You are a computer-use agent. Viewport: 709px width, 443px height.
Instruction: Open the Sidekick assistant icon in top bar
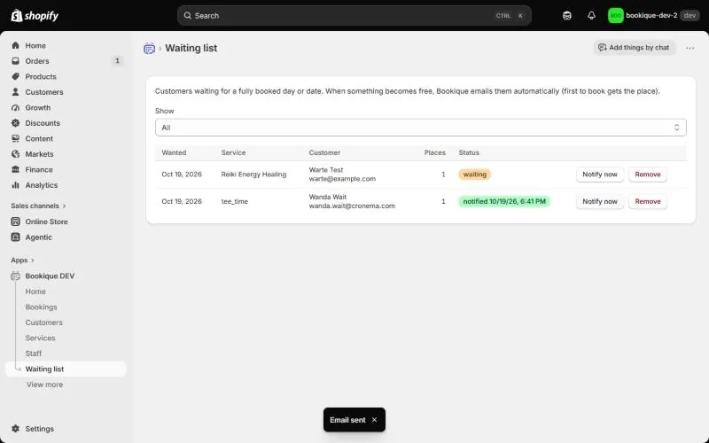click(567, 16)
